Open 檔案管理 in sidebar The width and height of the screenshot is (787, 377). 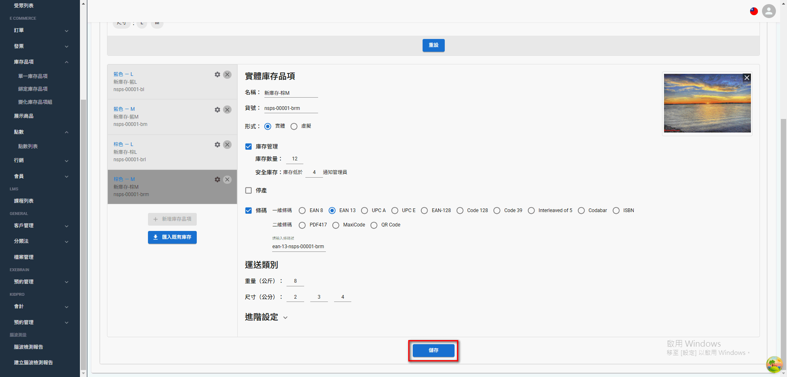(24, 257)
